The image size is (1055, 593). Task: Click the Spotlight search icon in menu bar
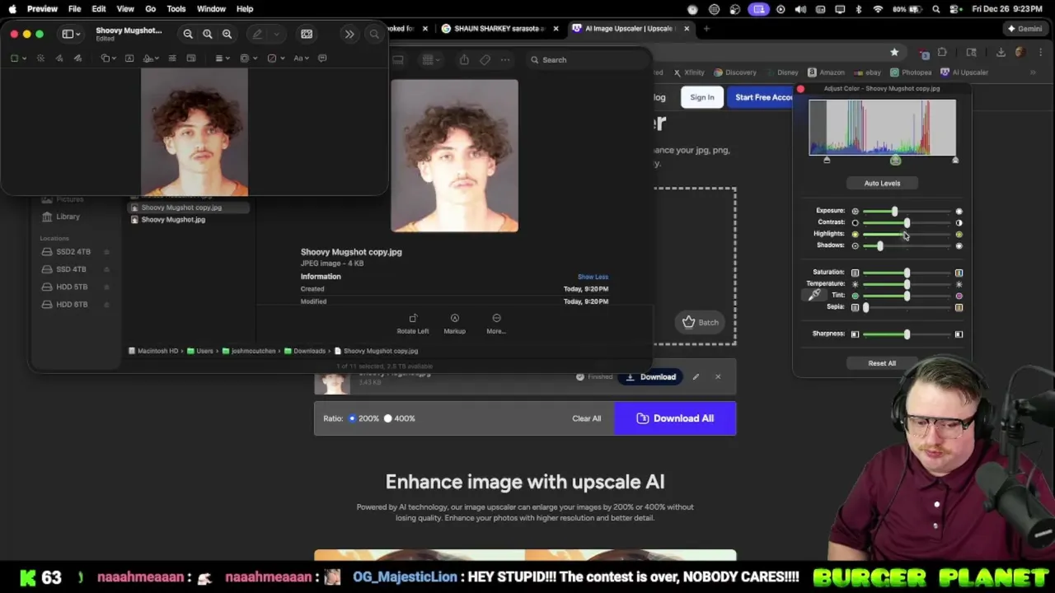(x=936, y=9)
